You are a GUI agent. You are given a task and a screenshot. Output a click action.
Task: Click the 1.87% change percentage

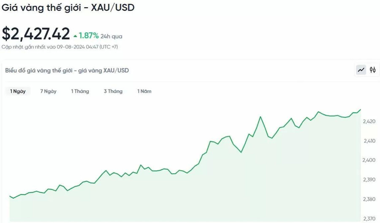[89, 36]
